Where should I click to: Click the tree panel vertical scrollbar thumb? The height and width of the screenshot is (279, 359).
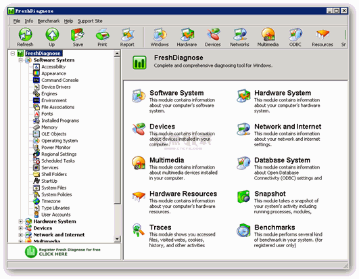(117, 130)
